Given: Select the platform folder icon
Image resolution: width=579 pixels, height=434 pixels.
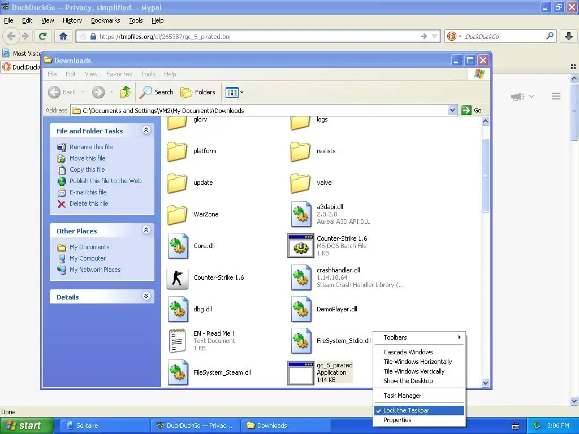Looking at the screenshot, I should click(x=177, y=151).
